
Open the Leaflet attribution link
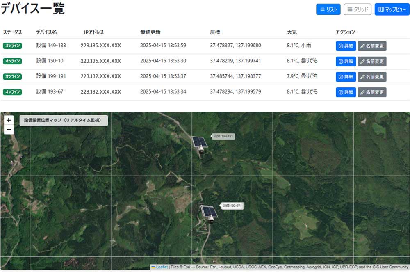point(162,267)
